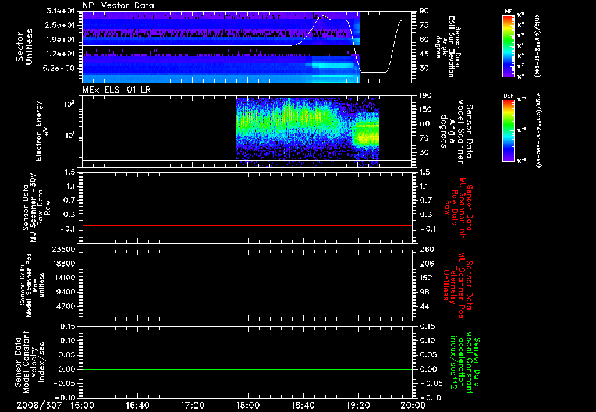Click the 23500 scanner position tick label
Image resolution: width=596 pixels, height=412 pixels.
pyautogui.click(x=64, y=250)
